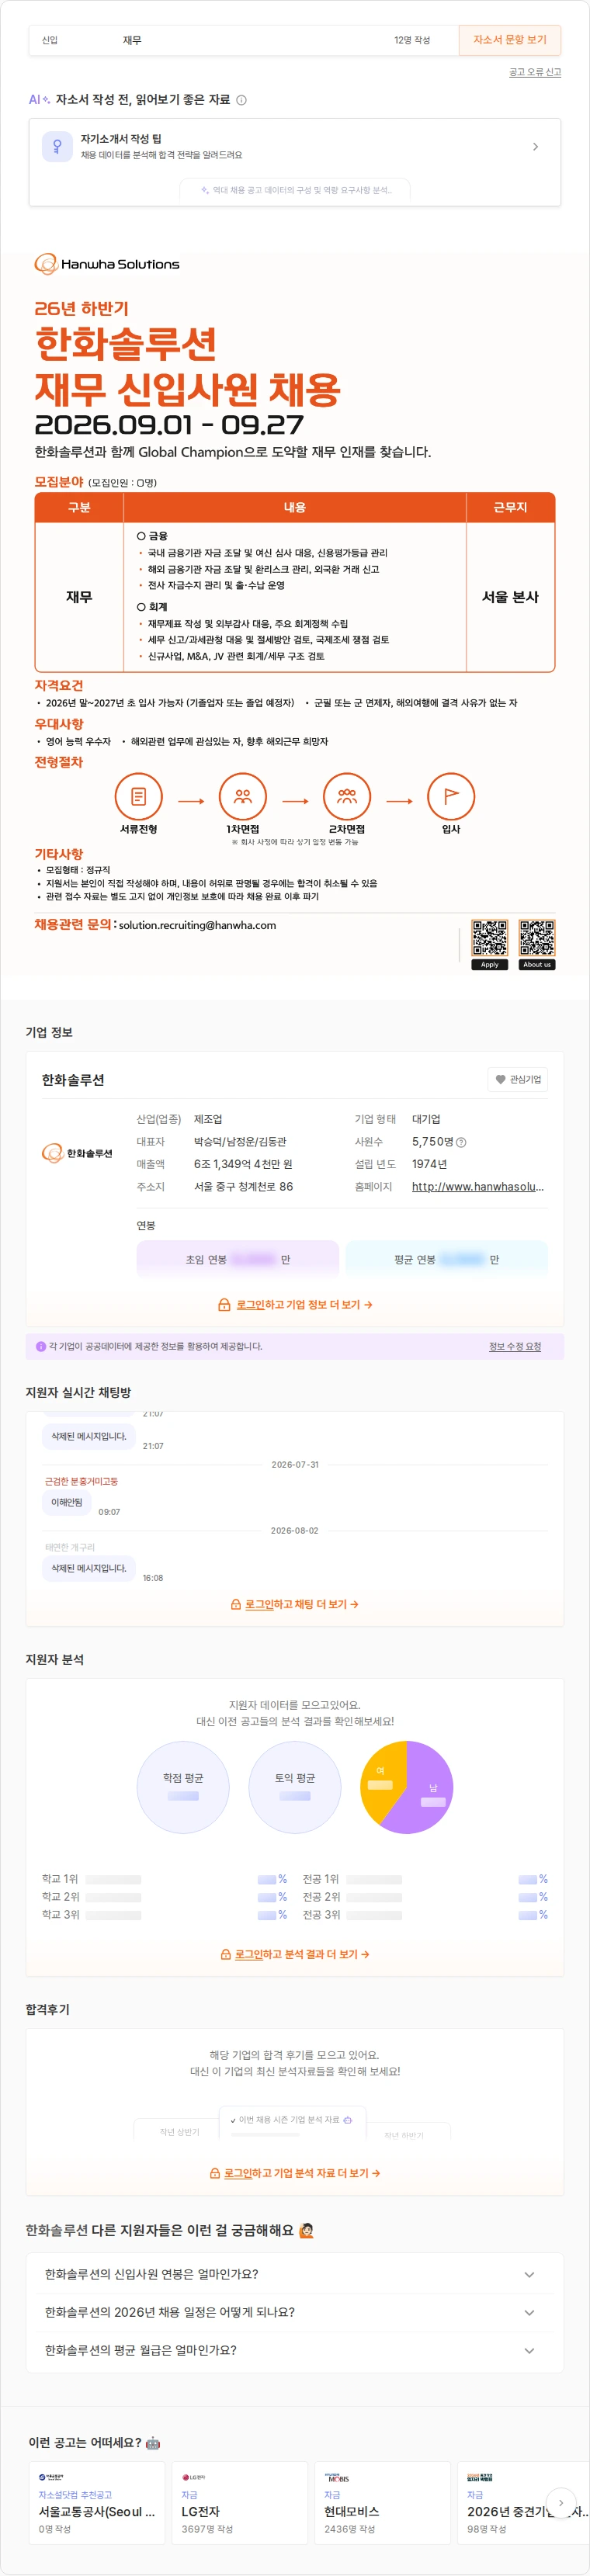
Task: Click the 서울 중구 청계천로 86 address
Action: coord(244,1187)
